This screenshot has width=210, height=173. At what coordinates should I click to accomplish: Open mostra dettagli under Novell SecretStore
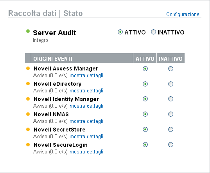click(x=86, y=137)
